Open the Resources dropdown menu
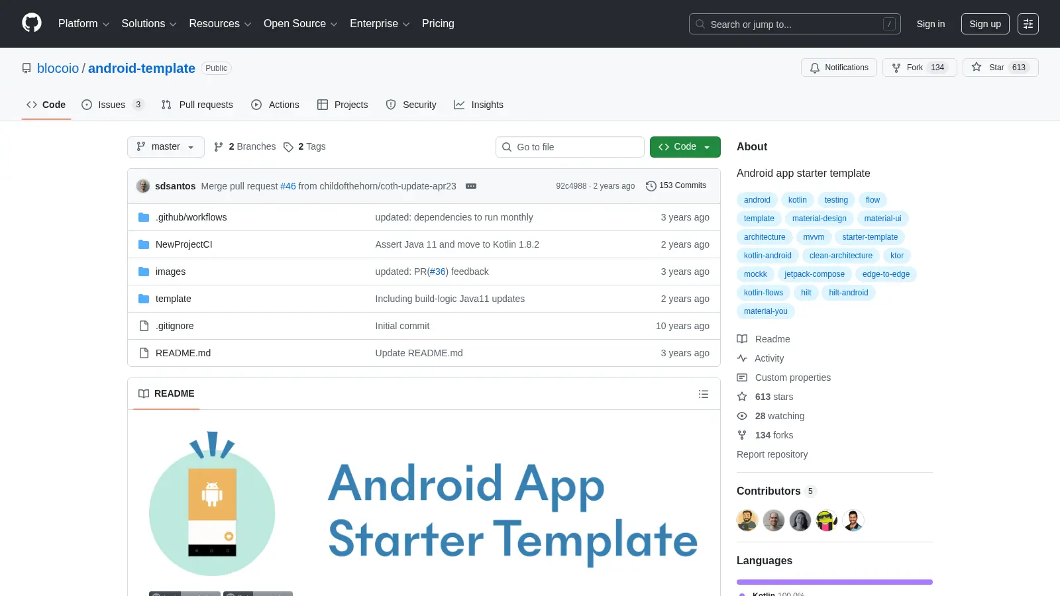Viewport: 1060px width, 596px height. [x=220, y=24]
